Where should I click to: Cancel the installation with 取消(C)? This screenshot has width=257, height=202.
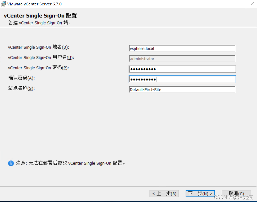coord(236,194)
